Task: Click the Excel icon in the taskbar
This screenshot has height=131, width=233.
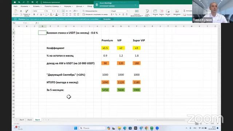Action: pos(152,128)
